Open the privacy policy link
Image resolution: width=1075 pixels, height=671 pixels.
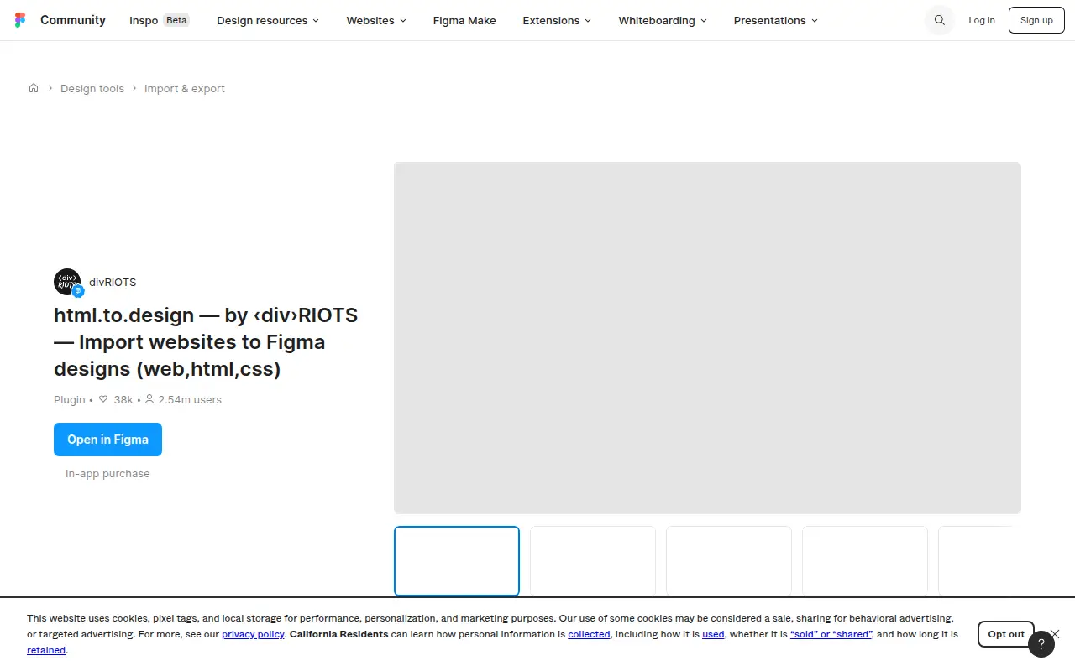coord(253,634)
